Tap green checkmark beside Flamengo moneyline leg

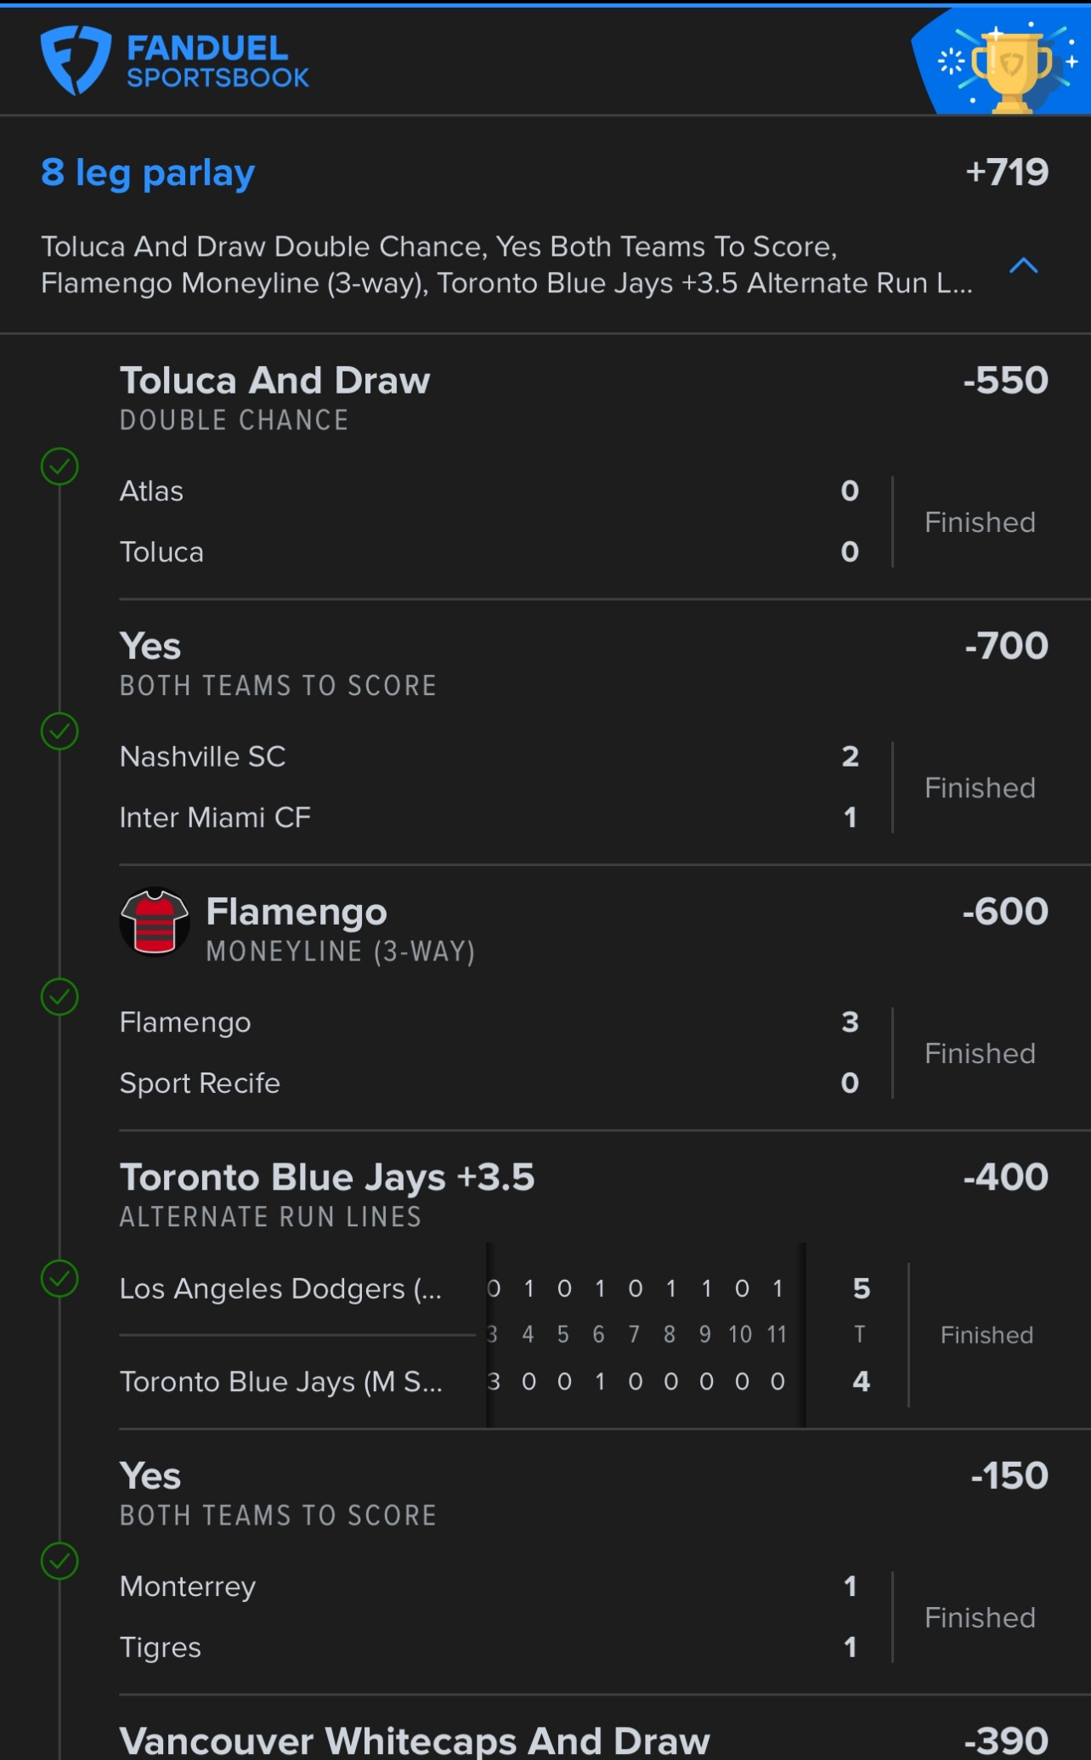coord(59,997)
